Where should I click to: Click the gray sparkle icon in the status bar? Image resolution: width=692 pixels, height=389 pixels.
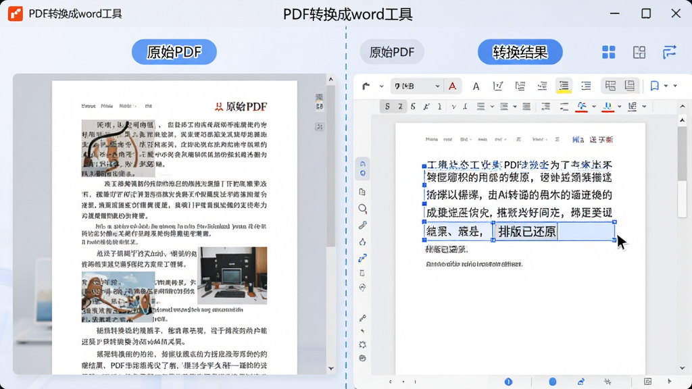tap(608, 382)
